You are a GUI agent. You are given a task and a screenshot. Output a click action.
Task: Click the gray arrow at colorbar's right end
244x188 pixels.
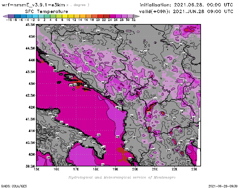[136, 16]
